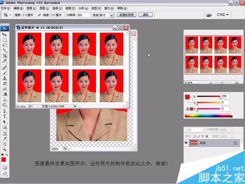Open the 视图 menu
245x184 pixels.
pyautogui.click(x=96, y=8)
